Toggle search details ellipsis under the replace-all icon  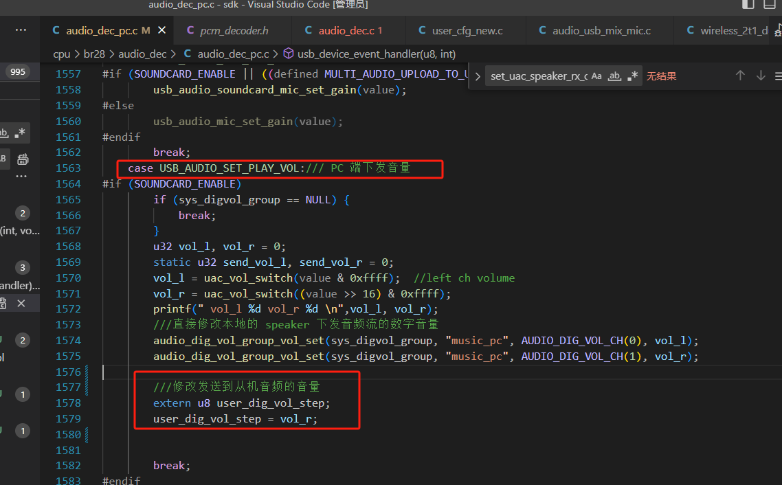(x=21, y=177)
